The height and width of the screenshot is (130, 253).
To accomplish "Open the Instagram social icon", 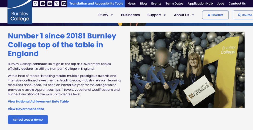I will click(35, 4).
